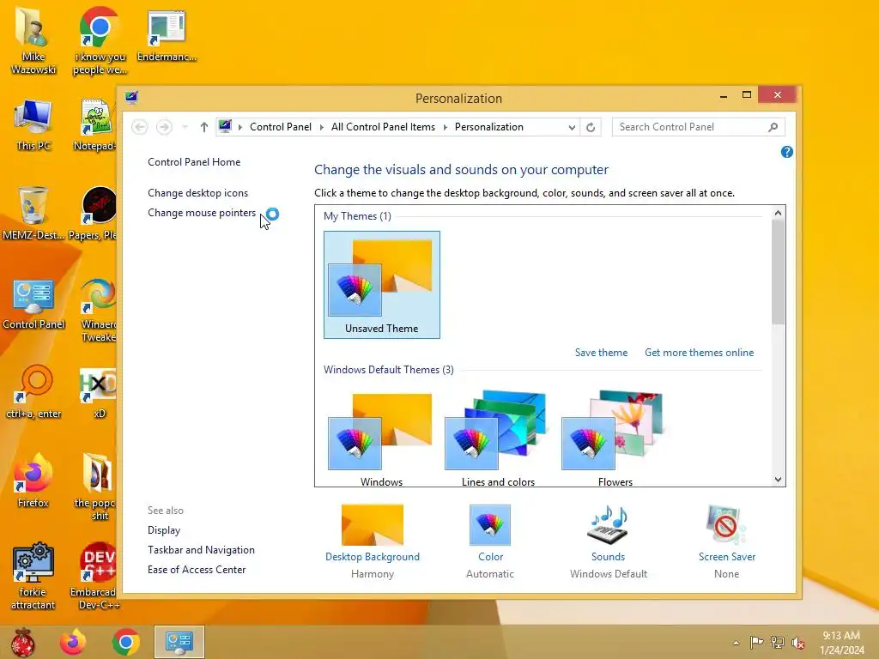Go up one level with the Up arrow

204,127
